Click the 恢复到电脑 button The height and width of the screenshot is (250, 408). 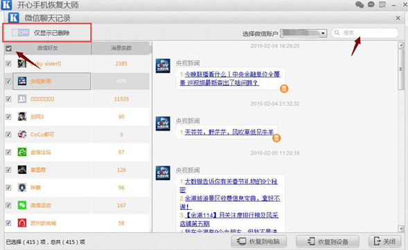tap(259, 242)
